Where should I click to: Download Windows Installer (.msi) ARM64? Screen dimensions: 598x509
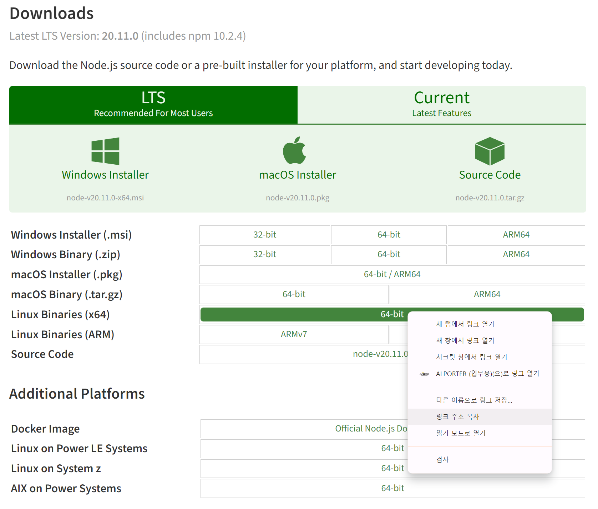click(516, 235)
